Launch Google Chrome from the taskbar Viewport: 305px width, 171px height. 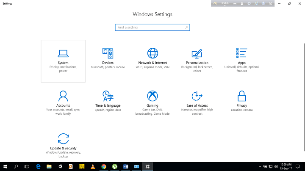(104, 166)
